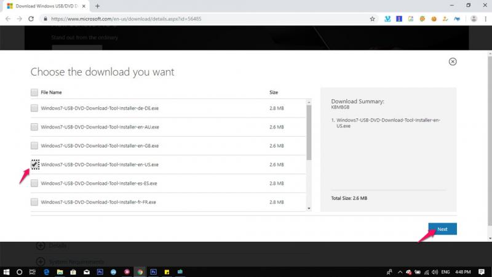The width and height of the screenshot is (492, 277).
Task: Check the File Name select-all checkbox
Action: click(x=34, y=92)
